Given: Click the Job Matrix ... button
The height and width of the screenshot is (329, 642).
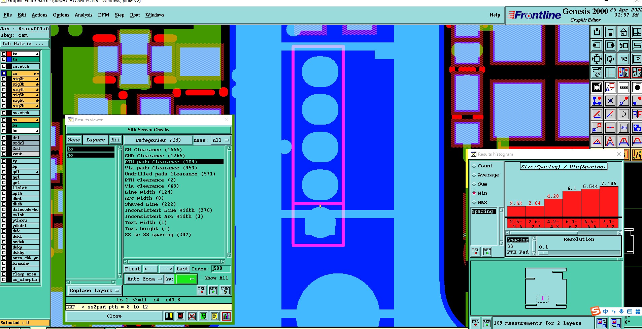Looking at the screenshot, I should (x=25, y=44).
